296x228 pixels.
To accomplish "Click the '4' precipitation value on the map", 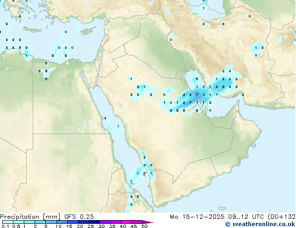I will pyautogui.click(x=190, y=94).
